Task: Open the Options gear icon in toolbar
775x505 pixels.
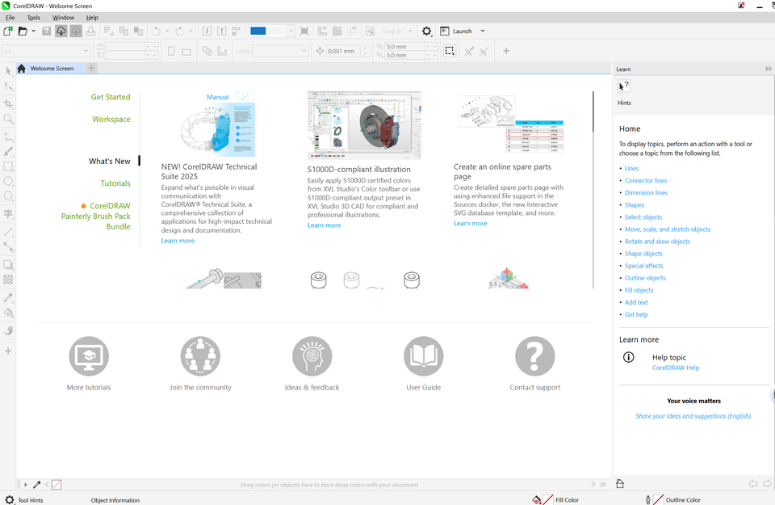Action: click(x=427, y=31)
